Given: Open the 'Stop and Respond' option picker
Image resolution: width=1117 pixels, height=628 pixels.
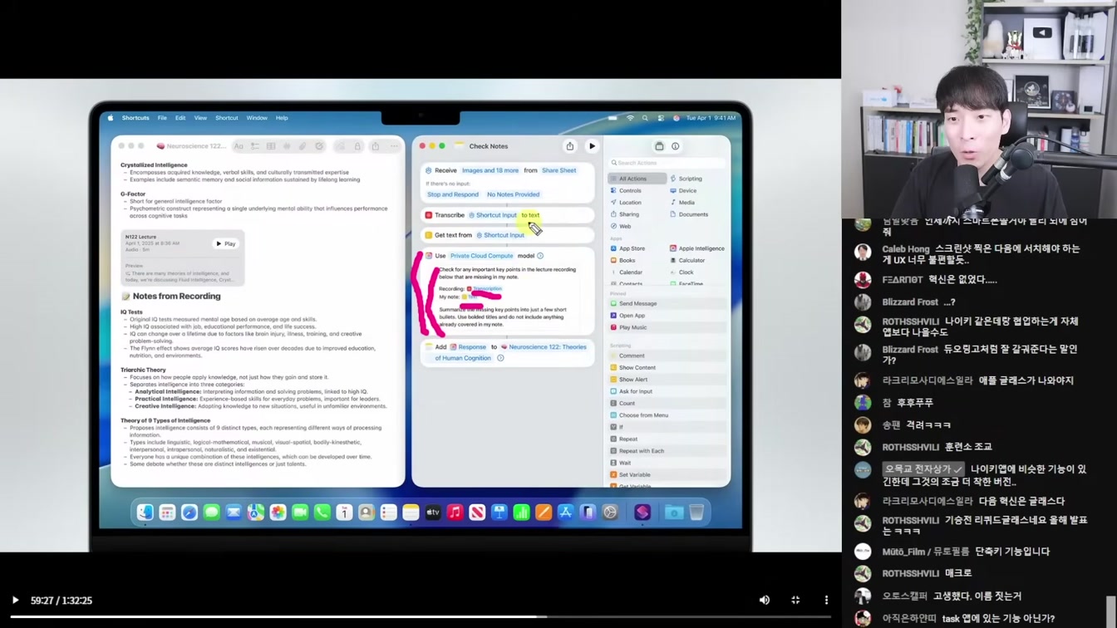Looking at the screenshot, I should tap(453, 194).
